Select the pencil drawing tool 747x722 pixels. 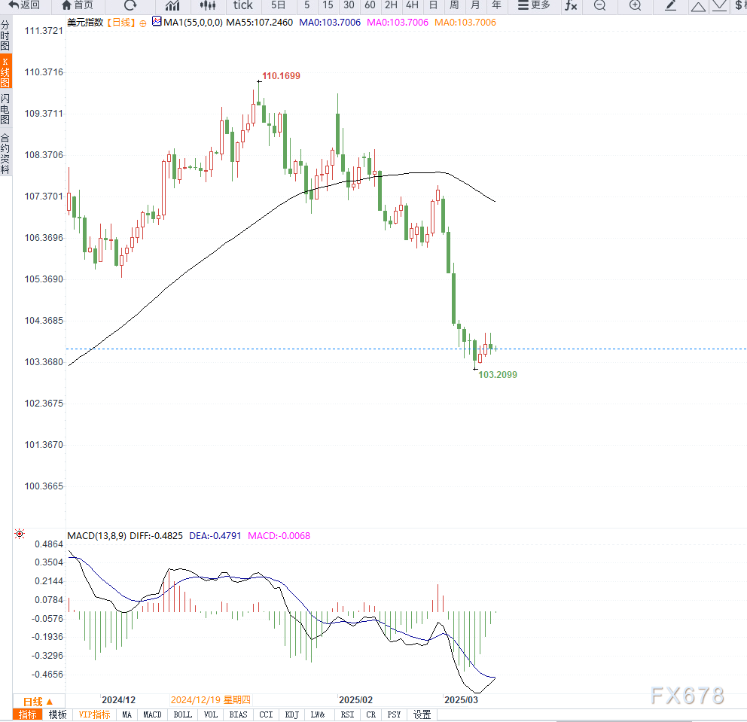670,5
